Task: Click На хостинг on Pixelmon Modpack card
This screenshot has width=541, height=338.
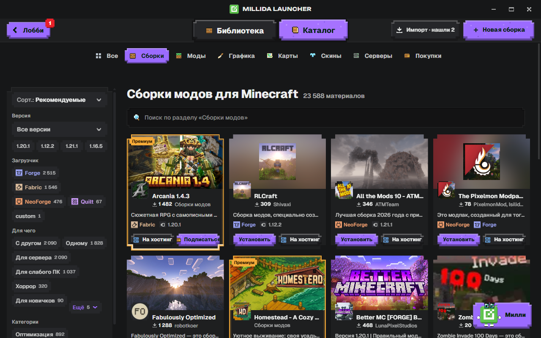Action: (x=504, y=240)
